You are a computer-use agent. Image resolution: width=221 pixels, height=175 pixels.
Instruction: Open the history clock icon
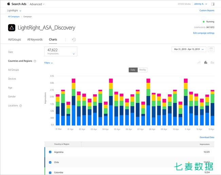(74, 40)
